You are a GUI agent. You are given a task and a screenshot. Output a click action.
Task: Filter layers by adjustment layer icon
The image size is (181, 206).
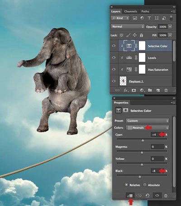pos(142,18)
